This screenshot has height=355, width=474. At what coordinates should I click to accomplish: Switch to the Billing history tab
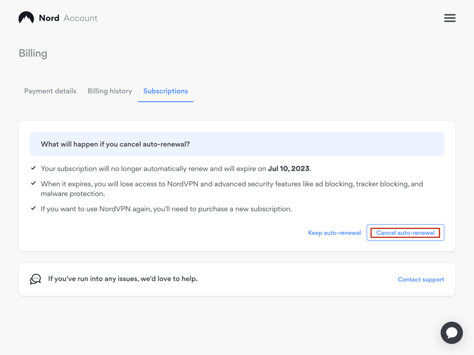[110, 91]
